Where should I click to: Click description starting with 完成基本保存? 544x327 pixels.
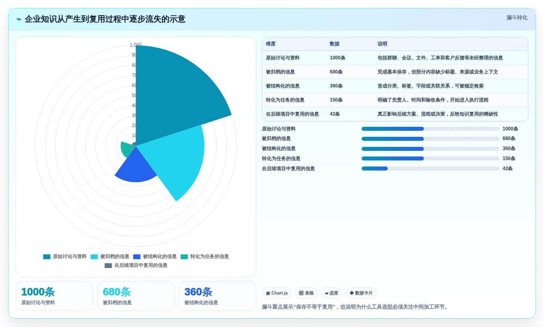click(438, 72)
